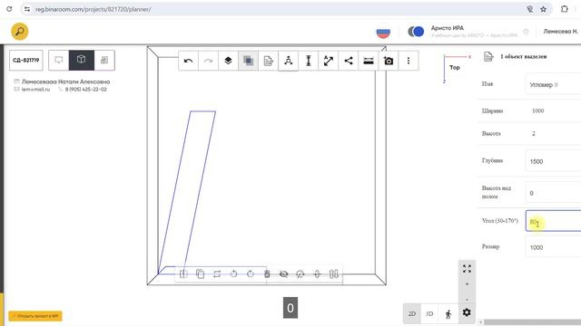Click the info icon beside Аристо ИРА

[526, 32]
